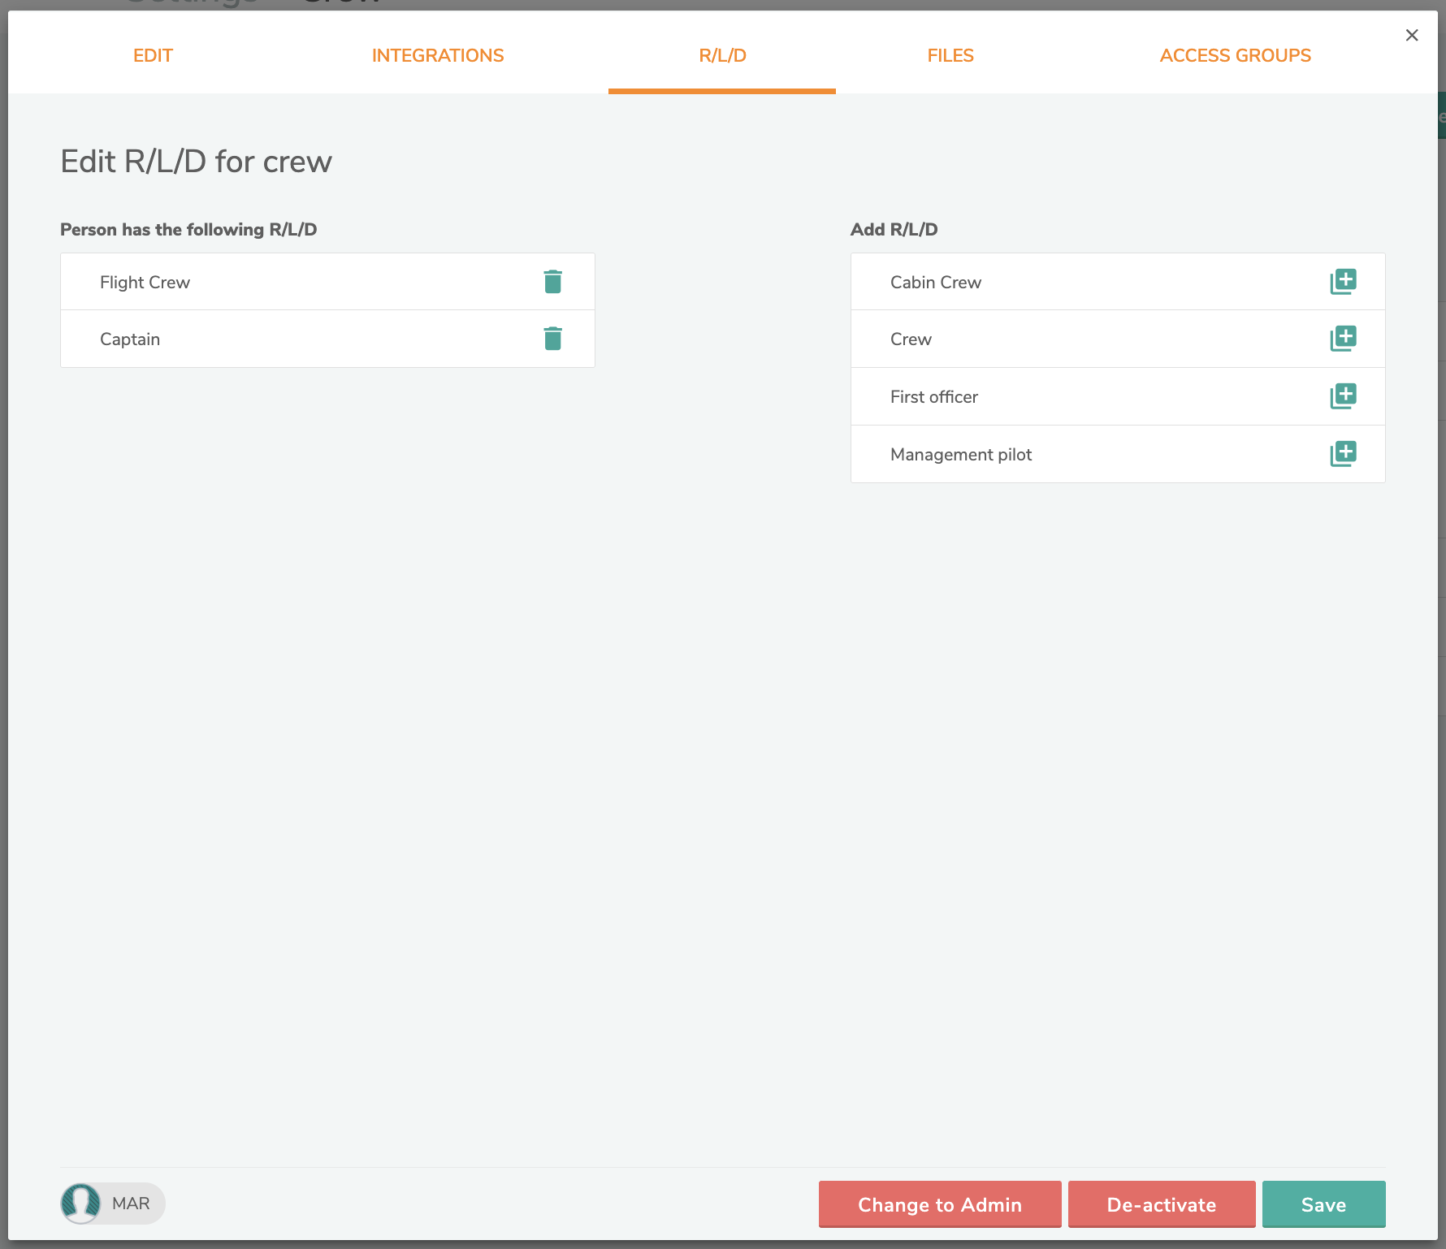This screenshot has width=1446, height=1249.
Task: Add First officer with the plus icon
Action: click(x=1343, y=396)
